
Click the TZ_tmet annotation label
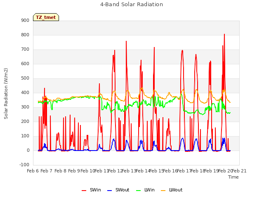46,17
